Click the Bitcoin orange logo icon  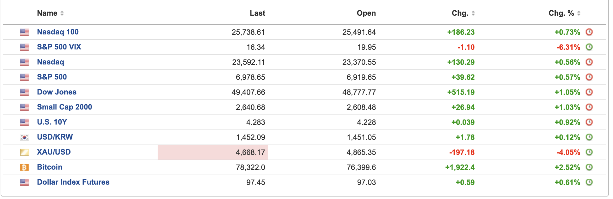click(24, 167)
